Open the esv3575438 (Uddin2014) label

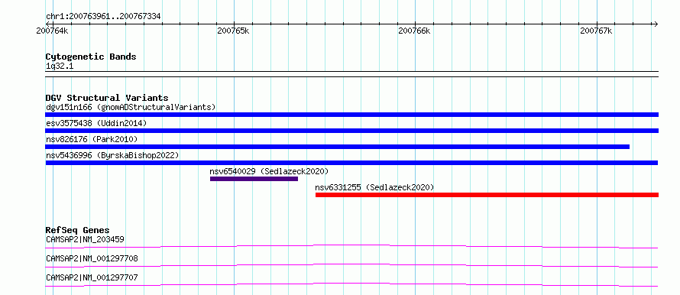[96, 123]
